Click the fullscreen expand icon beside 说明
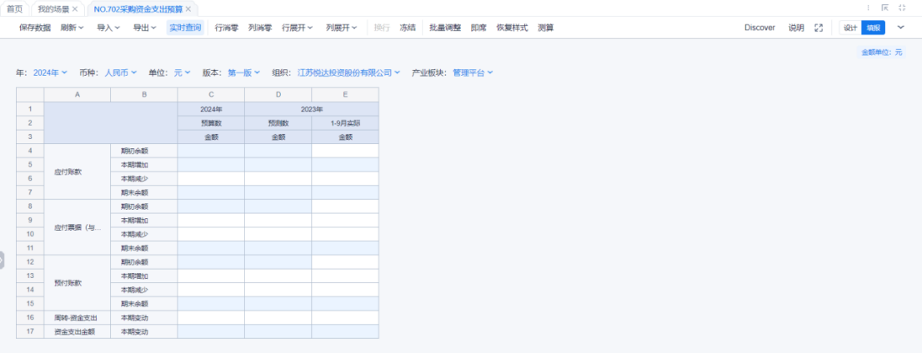922x353 pixels. 819,27
